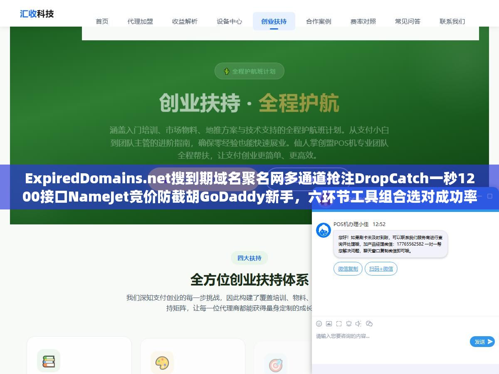Maximize the chat window
499x374 pixels.
pyautogui.click(x=490, y=196)
